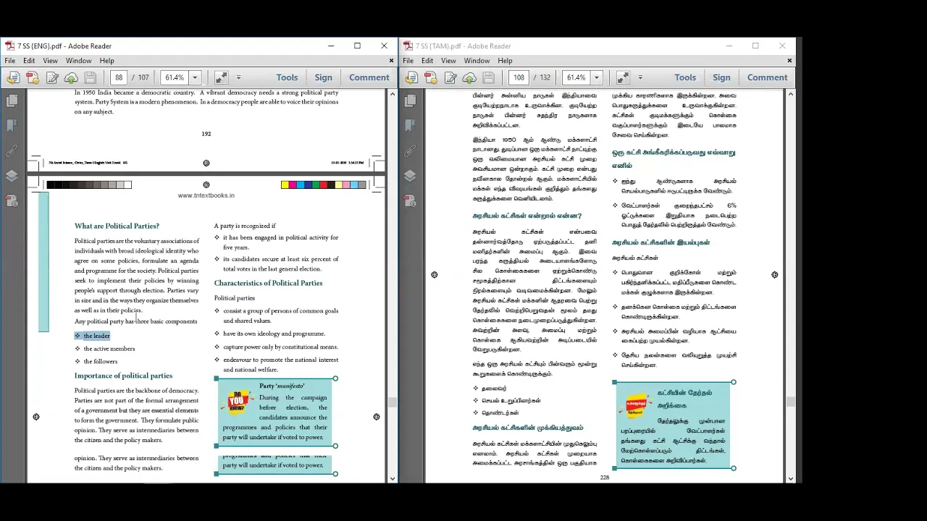The width and height of the screenshot is (927, 521).
Task: Click 'Characteristics of Political Parties' heading
Action: pos(268,283)
